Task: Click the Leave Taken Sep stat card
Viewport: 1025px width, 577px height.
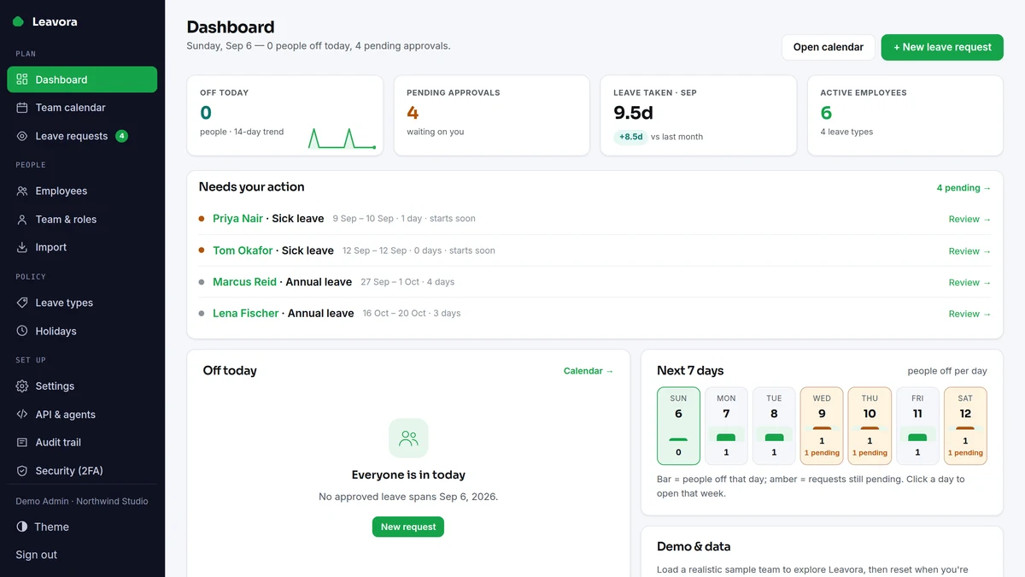Action: coord(698,115)
